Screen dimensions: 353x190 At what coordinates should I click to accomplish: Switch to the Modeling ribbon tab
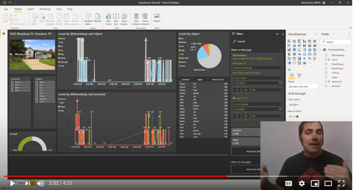point(45,9)
